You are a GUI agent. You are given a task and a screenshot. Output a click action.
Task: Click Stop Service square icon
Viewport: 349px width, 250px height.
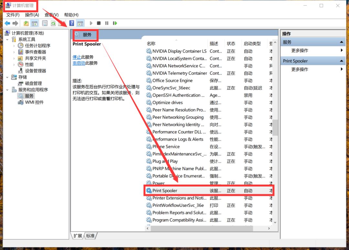tap(99, 23)
